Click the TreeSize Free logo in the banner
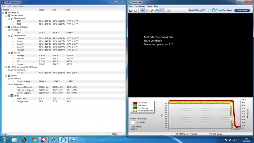 (x=221, y=11)
